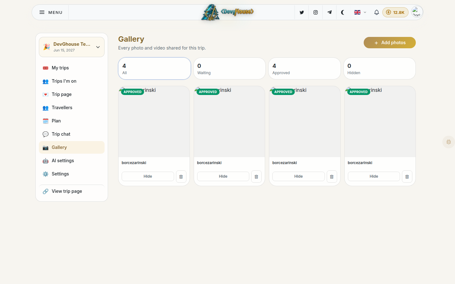The image size is (455, 284).
Task: Hide the first borcezarinski photo
Action: 148,176
